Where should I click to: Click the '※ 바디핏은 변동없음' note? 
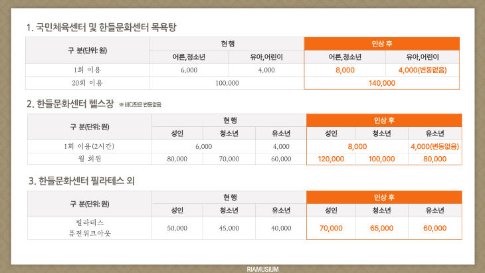[140, 105]
